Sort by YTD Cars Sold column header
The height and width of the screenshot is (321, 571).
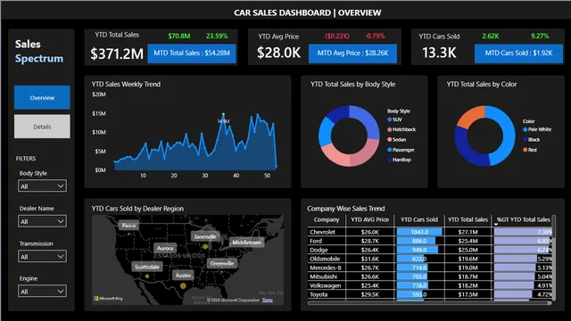tap(419, 219)
